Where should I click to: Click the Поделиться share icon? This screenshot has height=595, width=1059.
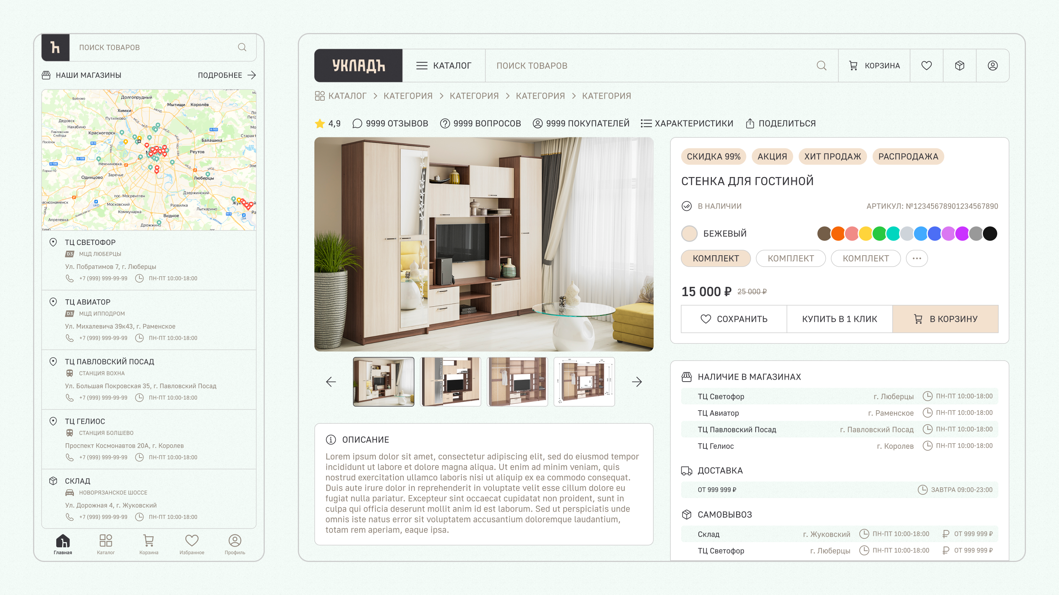click(750, 123)
